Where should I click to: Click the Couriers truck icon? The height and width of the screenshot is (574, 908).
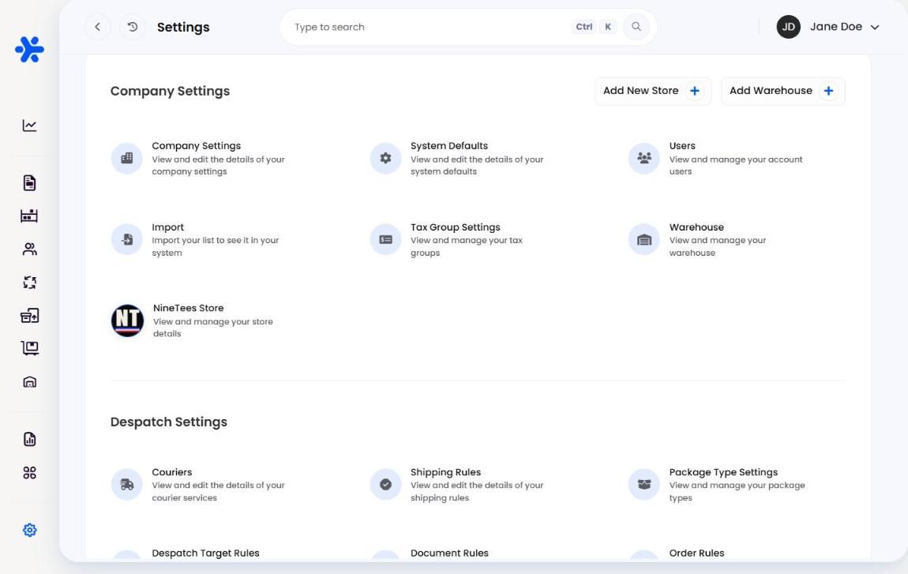click(127, 484)
